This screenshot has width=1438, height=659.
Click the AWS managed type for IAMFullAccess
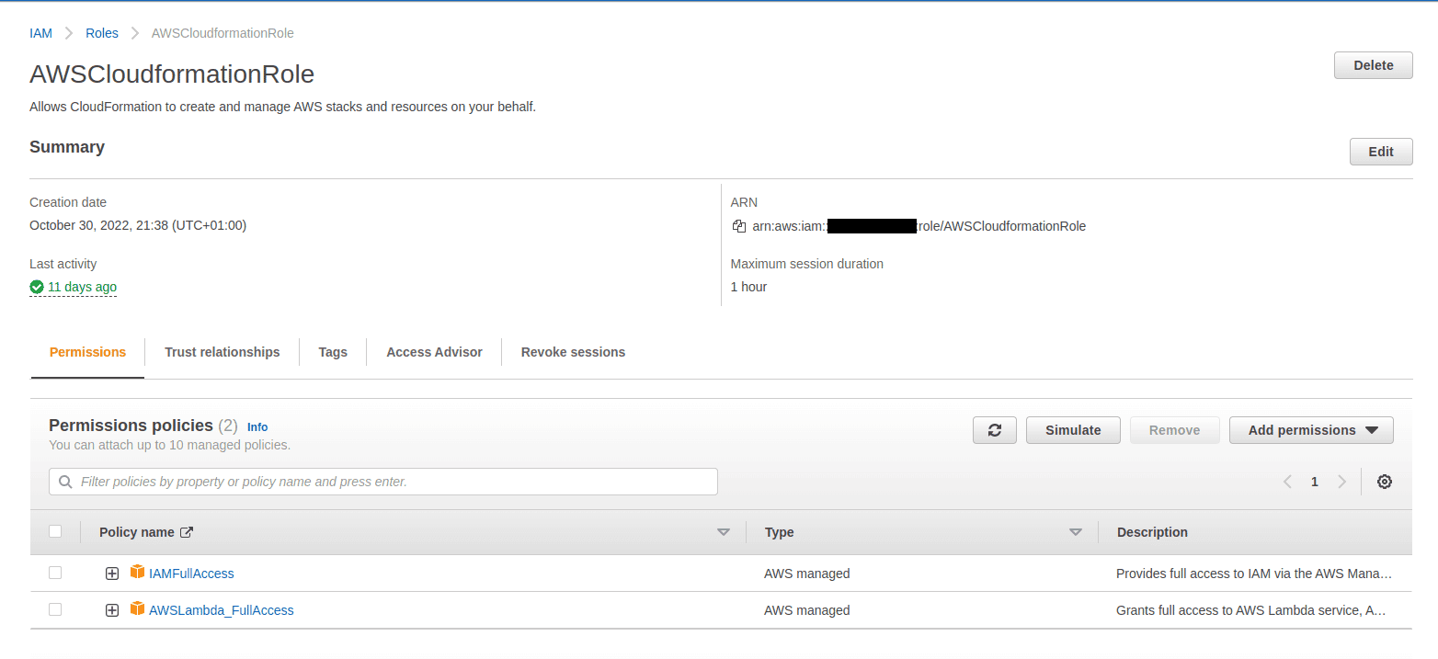pos(806,574)
